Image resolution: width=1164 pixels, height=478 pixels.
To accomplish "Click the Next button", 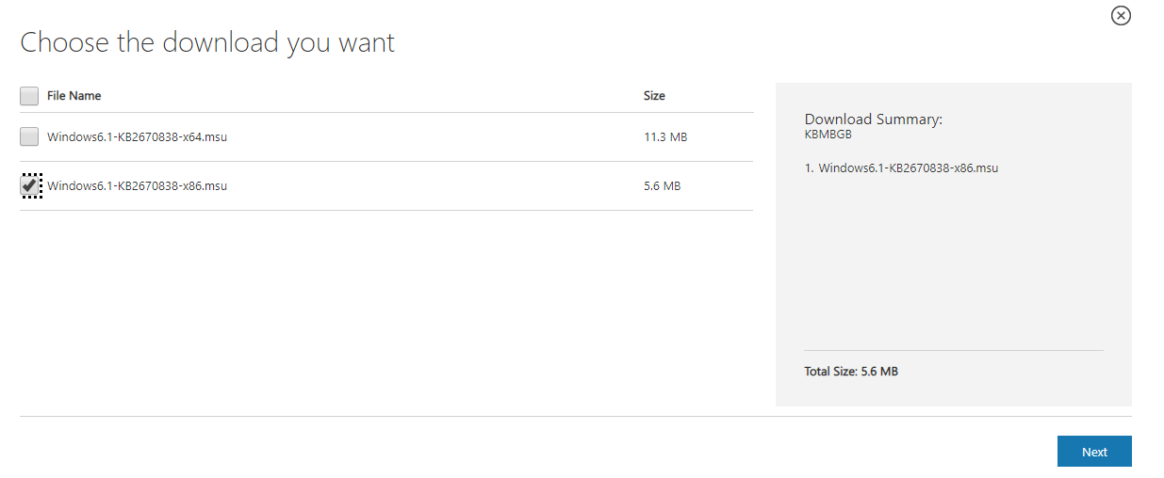I will (x=1093, y=452).
